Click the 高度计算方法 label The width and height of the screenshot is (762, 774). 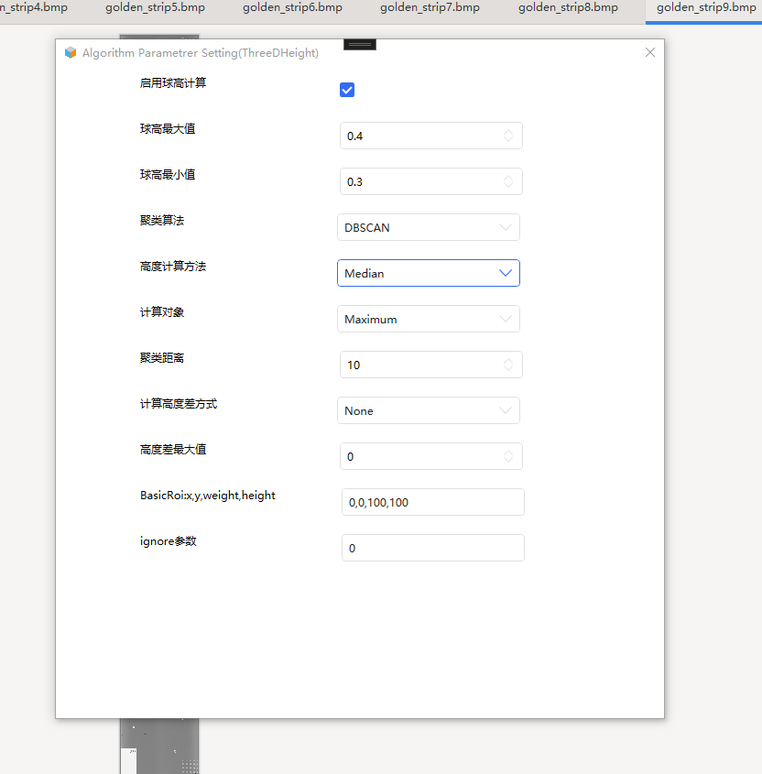coord(173,266)
